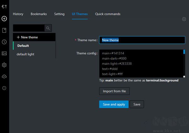Close the settings panel with circled X

tap(184, 19)
